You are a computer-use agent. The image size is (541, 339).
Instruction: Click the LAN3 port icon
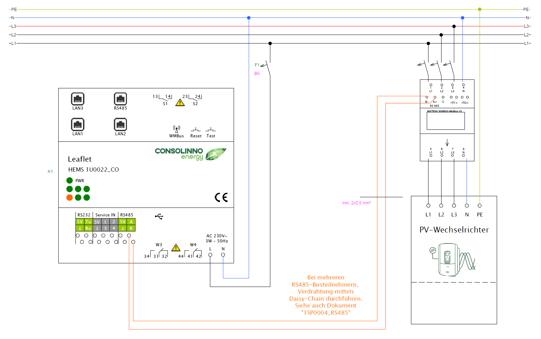78,99
